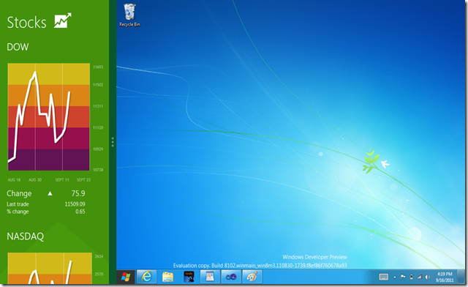Open the Paint palette icon in taskbar
468x287 pixels.
point(252,277)
